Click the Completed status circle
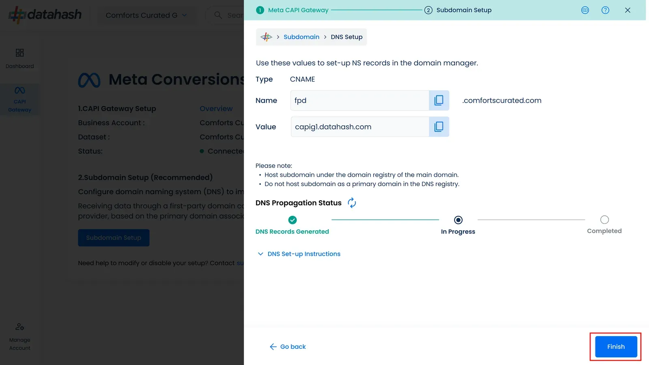 click(604, 220)
